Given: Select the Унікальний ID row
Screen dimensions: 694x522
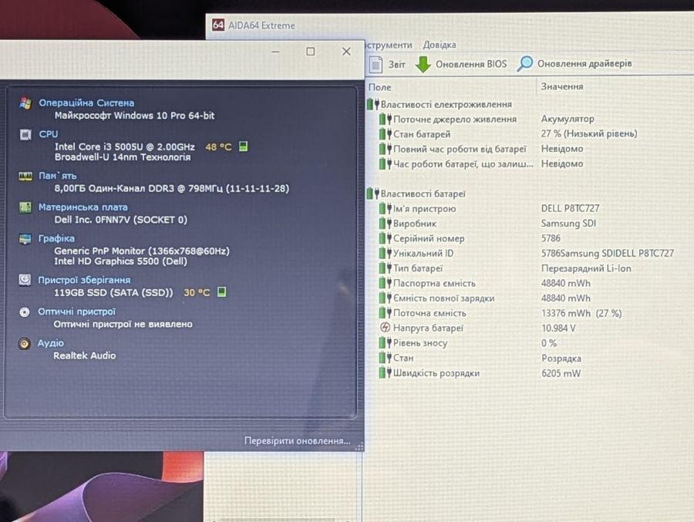Looking at the screenshot, I should 527,253.
